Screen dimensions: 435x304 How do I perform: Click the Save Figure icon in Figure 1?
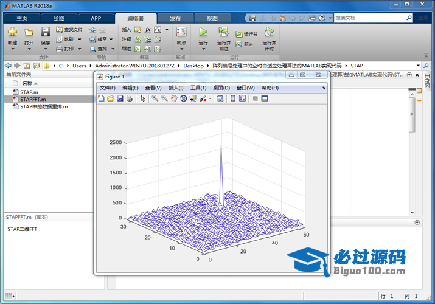120,98
